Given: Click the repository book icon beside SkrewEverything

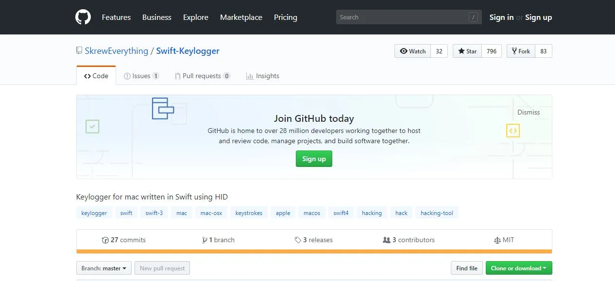Looking at the screenshot, I should pyautogui.click(x=79, y=50).
